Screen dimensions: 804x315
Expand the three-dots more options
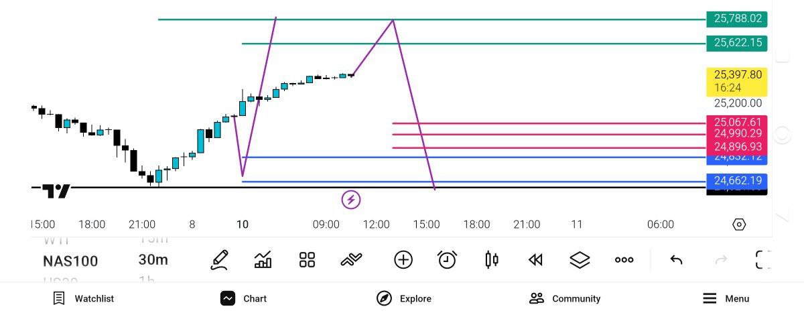[624, 259]
